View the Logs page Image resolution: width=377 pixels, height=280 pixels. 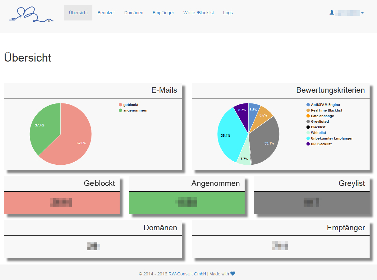click(x=228, y=13)
